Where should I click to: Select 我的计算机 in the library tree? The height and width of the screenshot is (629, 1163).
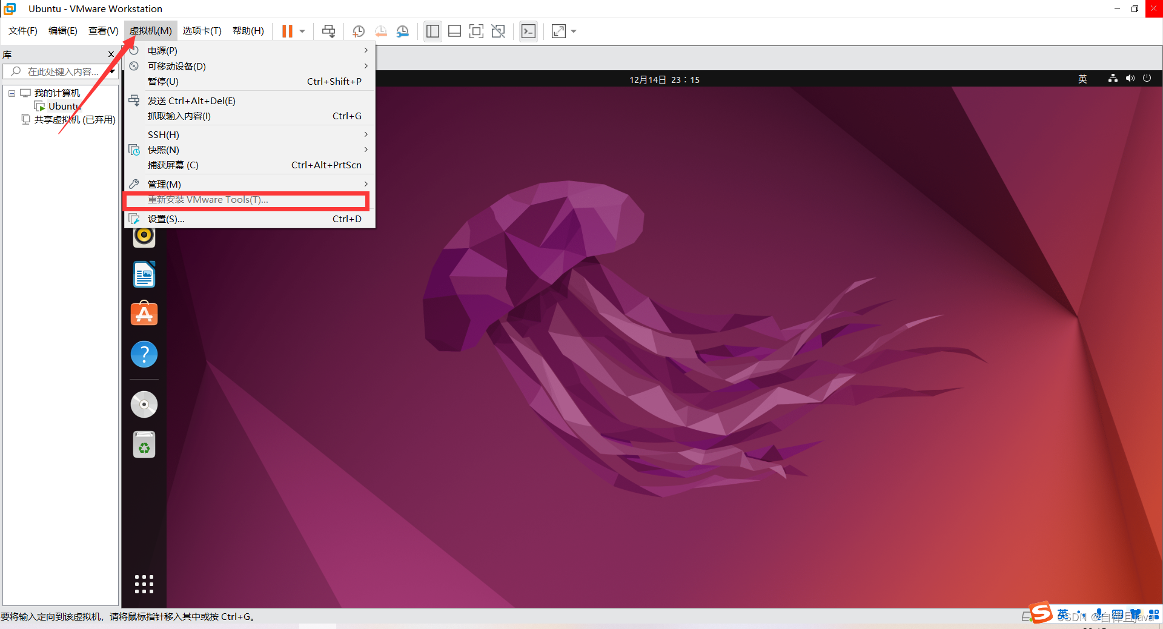pos(57,93)
